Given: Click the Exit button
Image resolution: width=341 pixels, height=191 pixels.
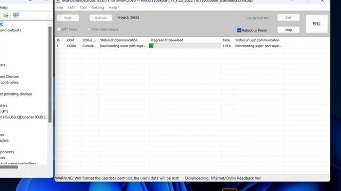Looking at the screenshot, I should click(x=288, y=18).
